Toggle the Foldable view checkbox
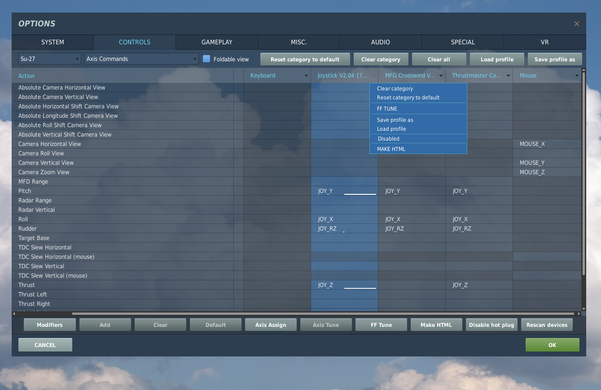The width and height of the screenshot is (601, 390). pos(206,59)
